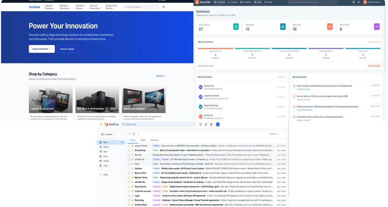Tick the select-all checkbox in MailHub

point(130,134)
